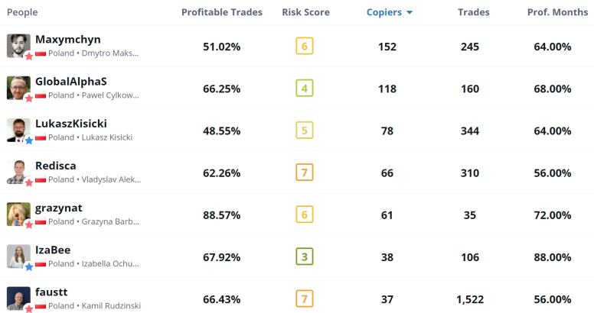Click Maxymchyn's profile avatar
This screenshot has width=594, height=313.
[x=18, y=45]
